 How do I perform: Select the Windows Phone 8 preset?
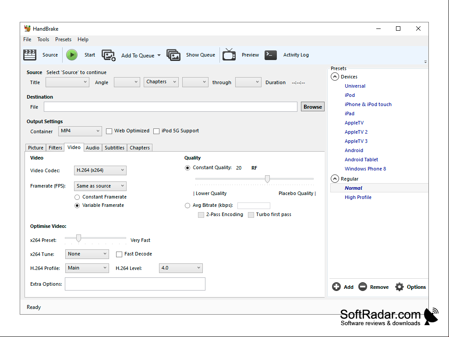(x=365, y=168)
